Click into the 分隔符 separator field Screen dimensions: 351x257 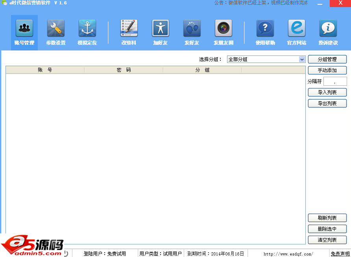[335, 81]
